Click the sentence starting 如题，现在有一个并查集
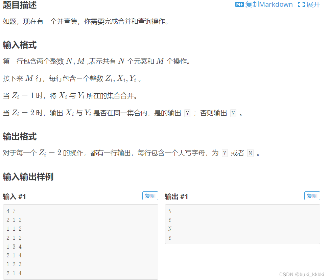The height and width of the screenshot is (280, 329). pyautogui.click(x=86, y=21)
